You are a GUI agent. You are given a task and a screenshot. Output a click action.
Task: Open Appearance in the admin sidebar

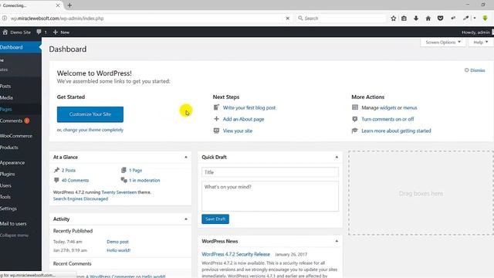(21, 163)
